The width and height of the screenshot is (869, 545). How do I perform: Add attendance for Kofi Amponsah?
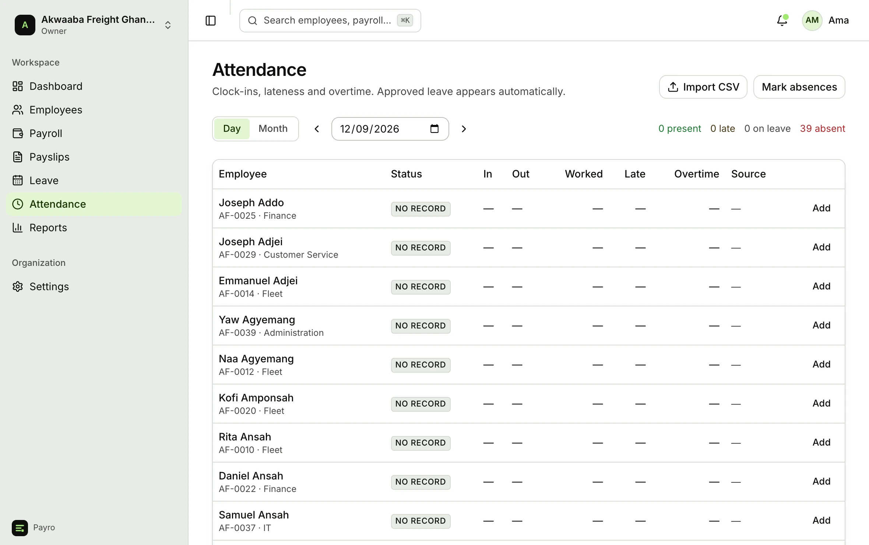coord(821,403)
